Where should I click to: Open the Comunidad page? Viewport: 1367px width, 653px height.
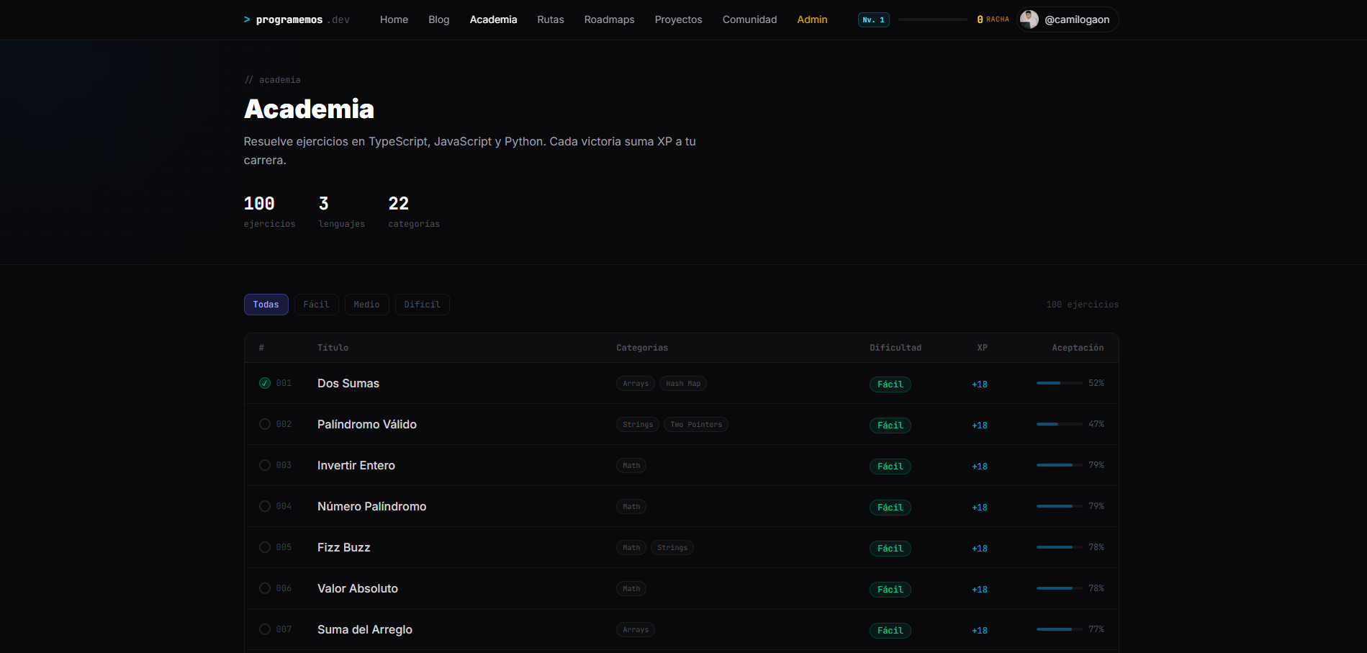[x=749, y=19]
